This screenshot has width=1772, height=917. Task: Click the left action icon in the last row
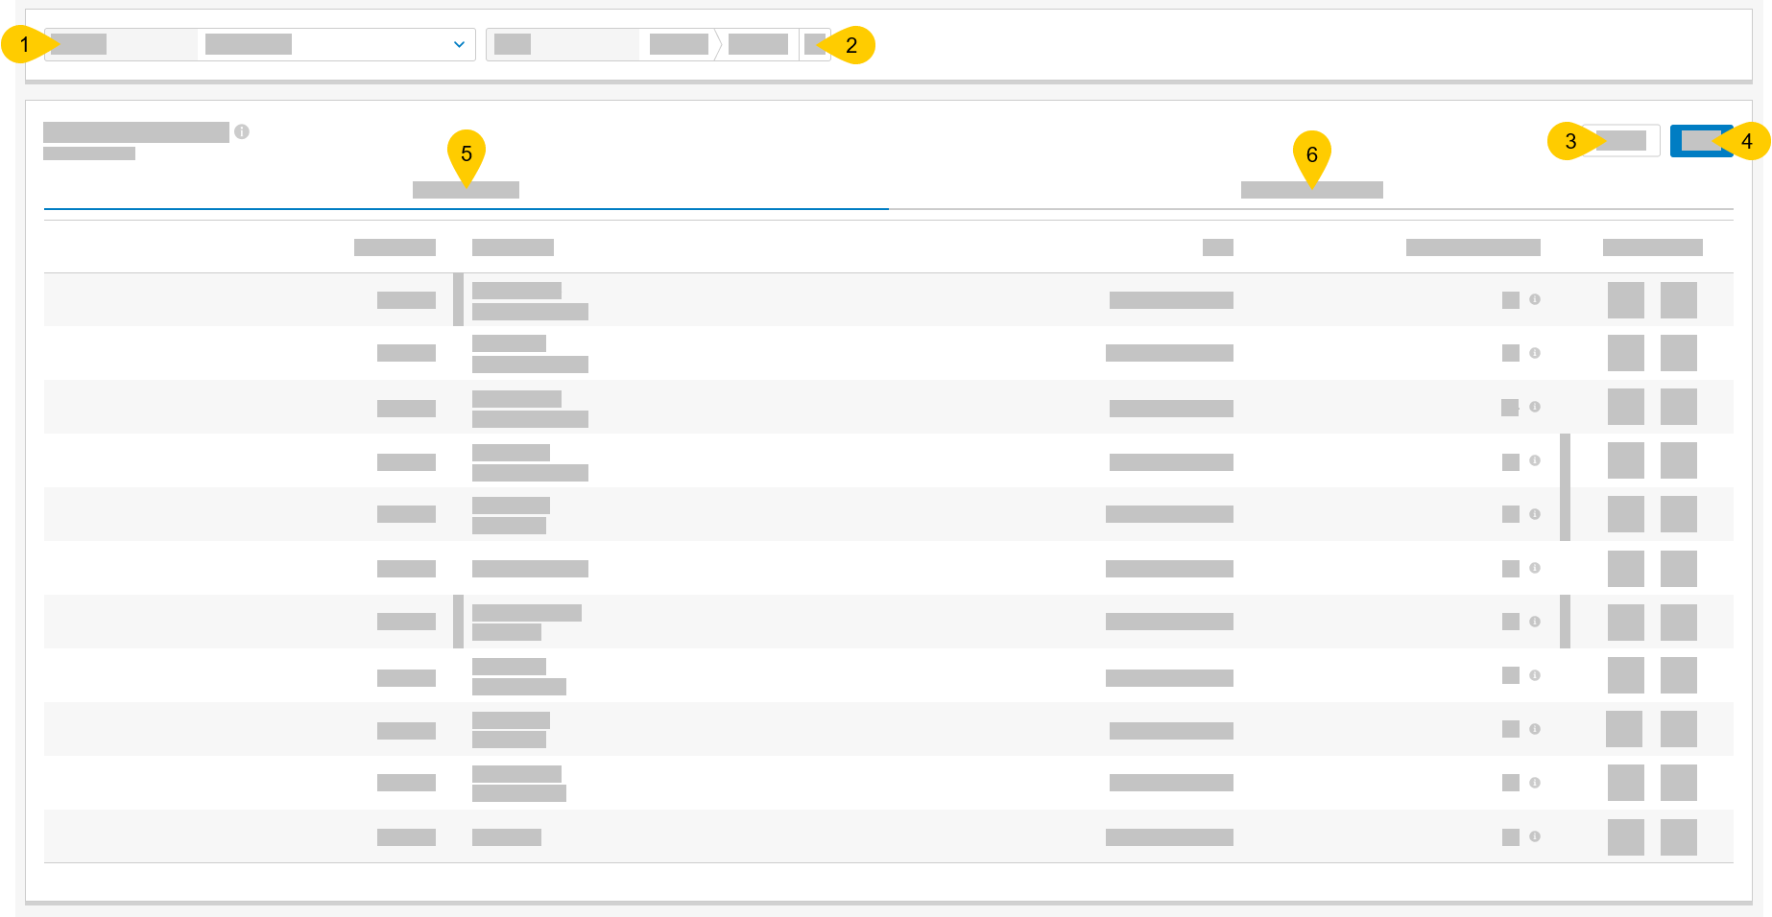[x=1626, y=835]
